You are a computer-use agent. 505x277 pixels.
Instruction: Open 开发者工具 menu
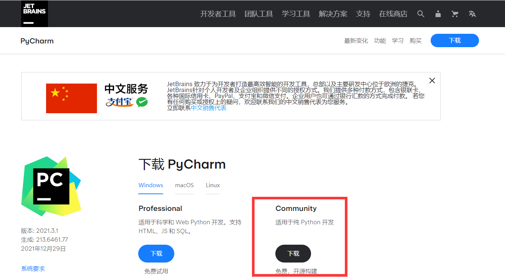218,14
